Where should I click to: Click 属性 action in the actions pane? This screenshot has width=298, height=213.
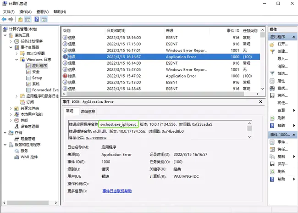pyautogui.click(x=281, y=81)
